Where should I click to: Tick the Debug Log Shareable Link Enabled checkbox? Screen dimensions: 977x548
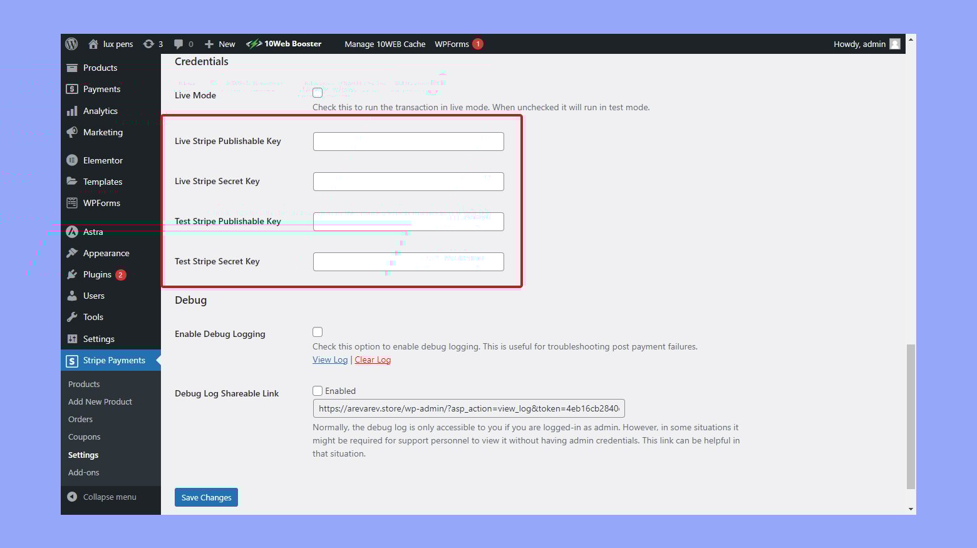pos(318,391)
